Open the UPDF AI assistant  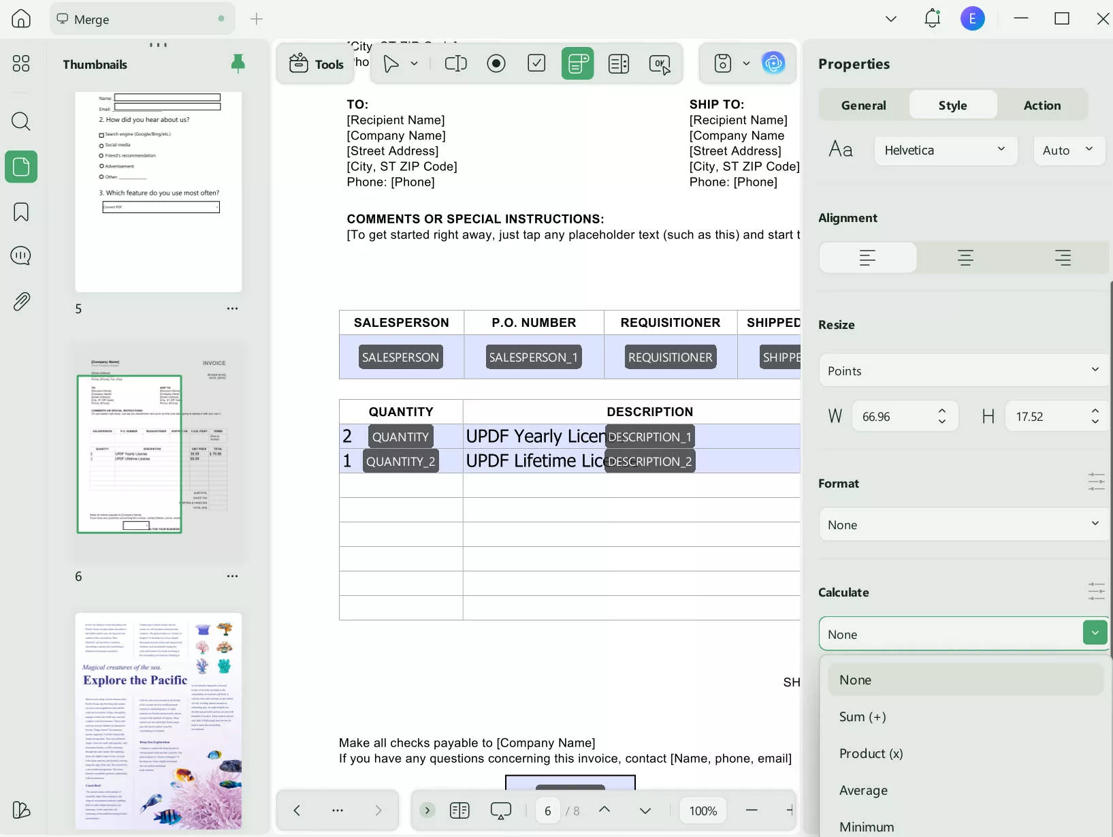pos(773,63)
